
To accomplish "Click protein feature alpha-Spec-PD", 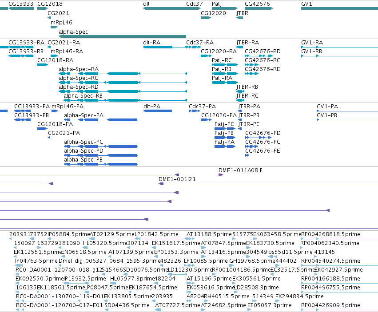I will point(101,155).
